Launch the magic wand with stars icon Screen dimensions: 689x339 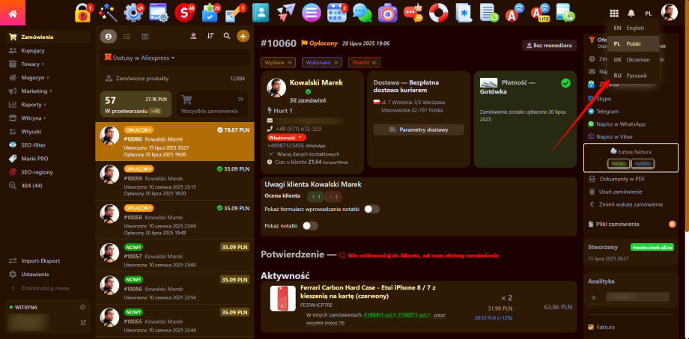[108, 13]
